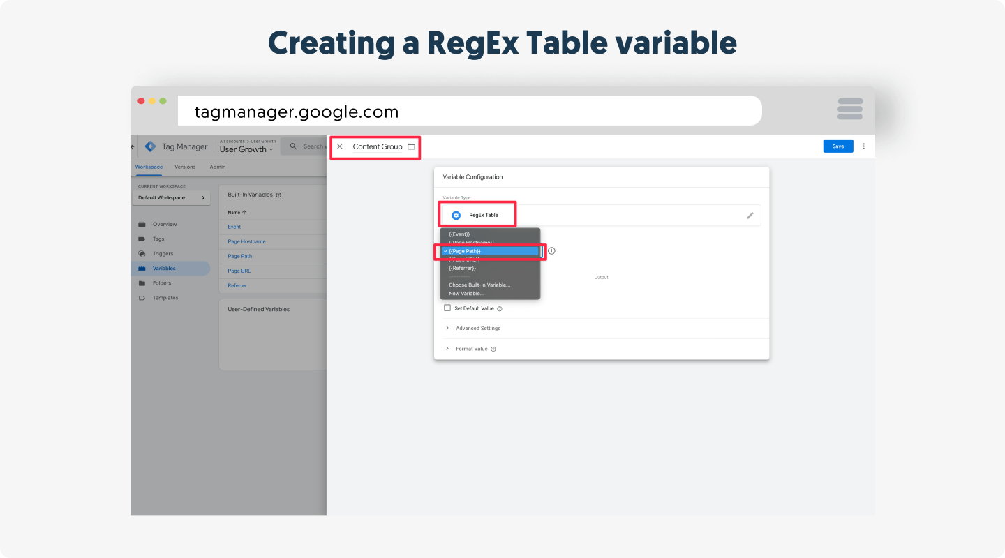Screen dimensions: 1005x558
Task: Click the info icon beside input variable dropdown
Action: (x=551, y=250)
